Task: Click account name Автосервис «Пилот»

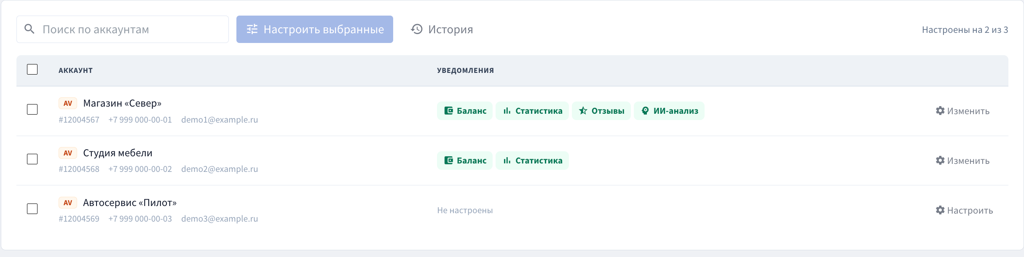Action: (x=130, y=203)
